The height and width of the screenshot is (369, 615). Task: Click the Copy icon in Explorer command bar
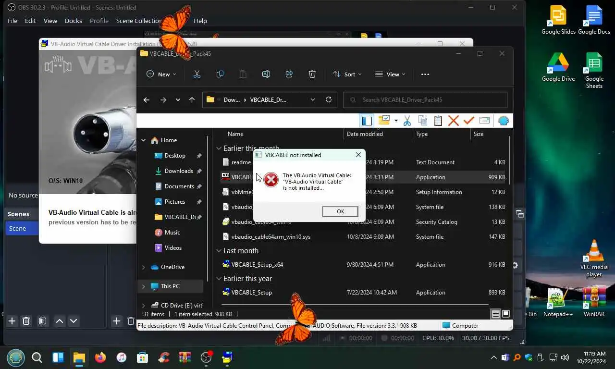[x=220, y=74]
